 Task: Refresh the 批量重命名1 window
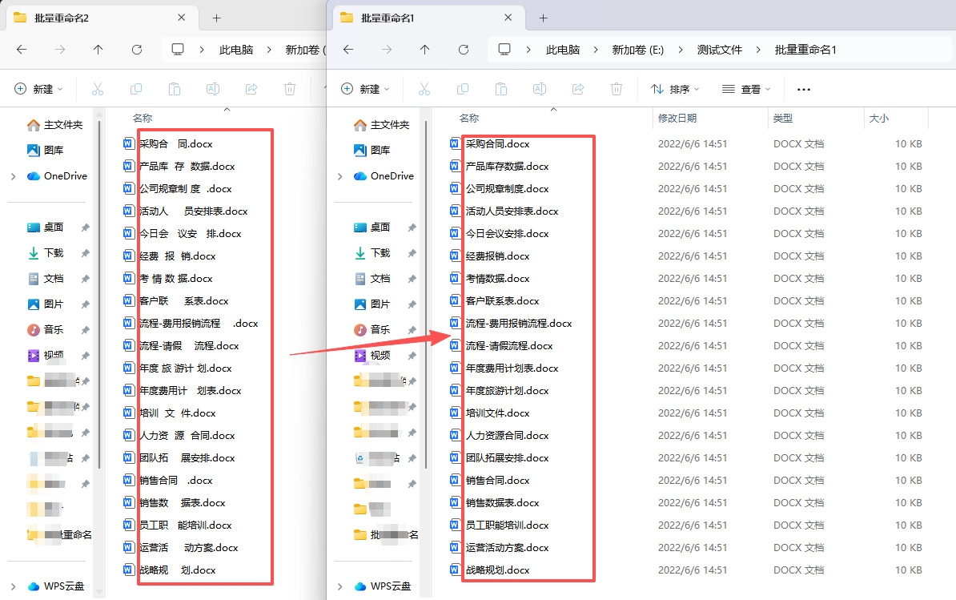coord(464,50)
